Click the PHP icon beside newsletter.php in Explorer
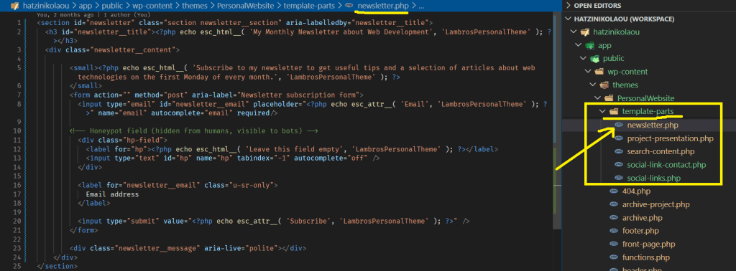This screenshot has height=271, width=736. 619,125
